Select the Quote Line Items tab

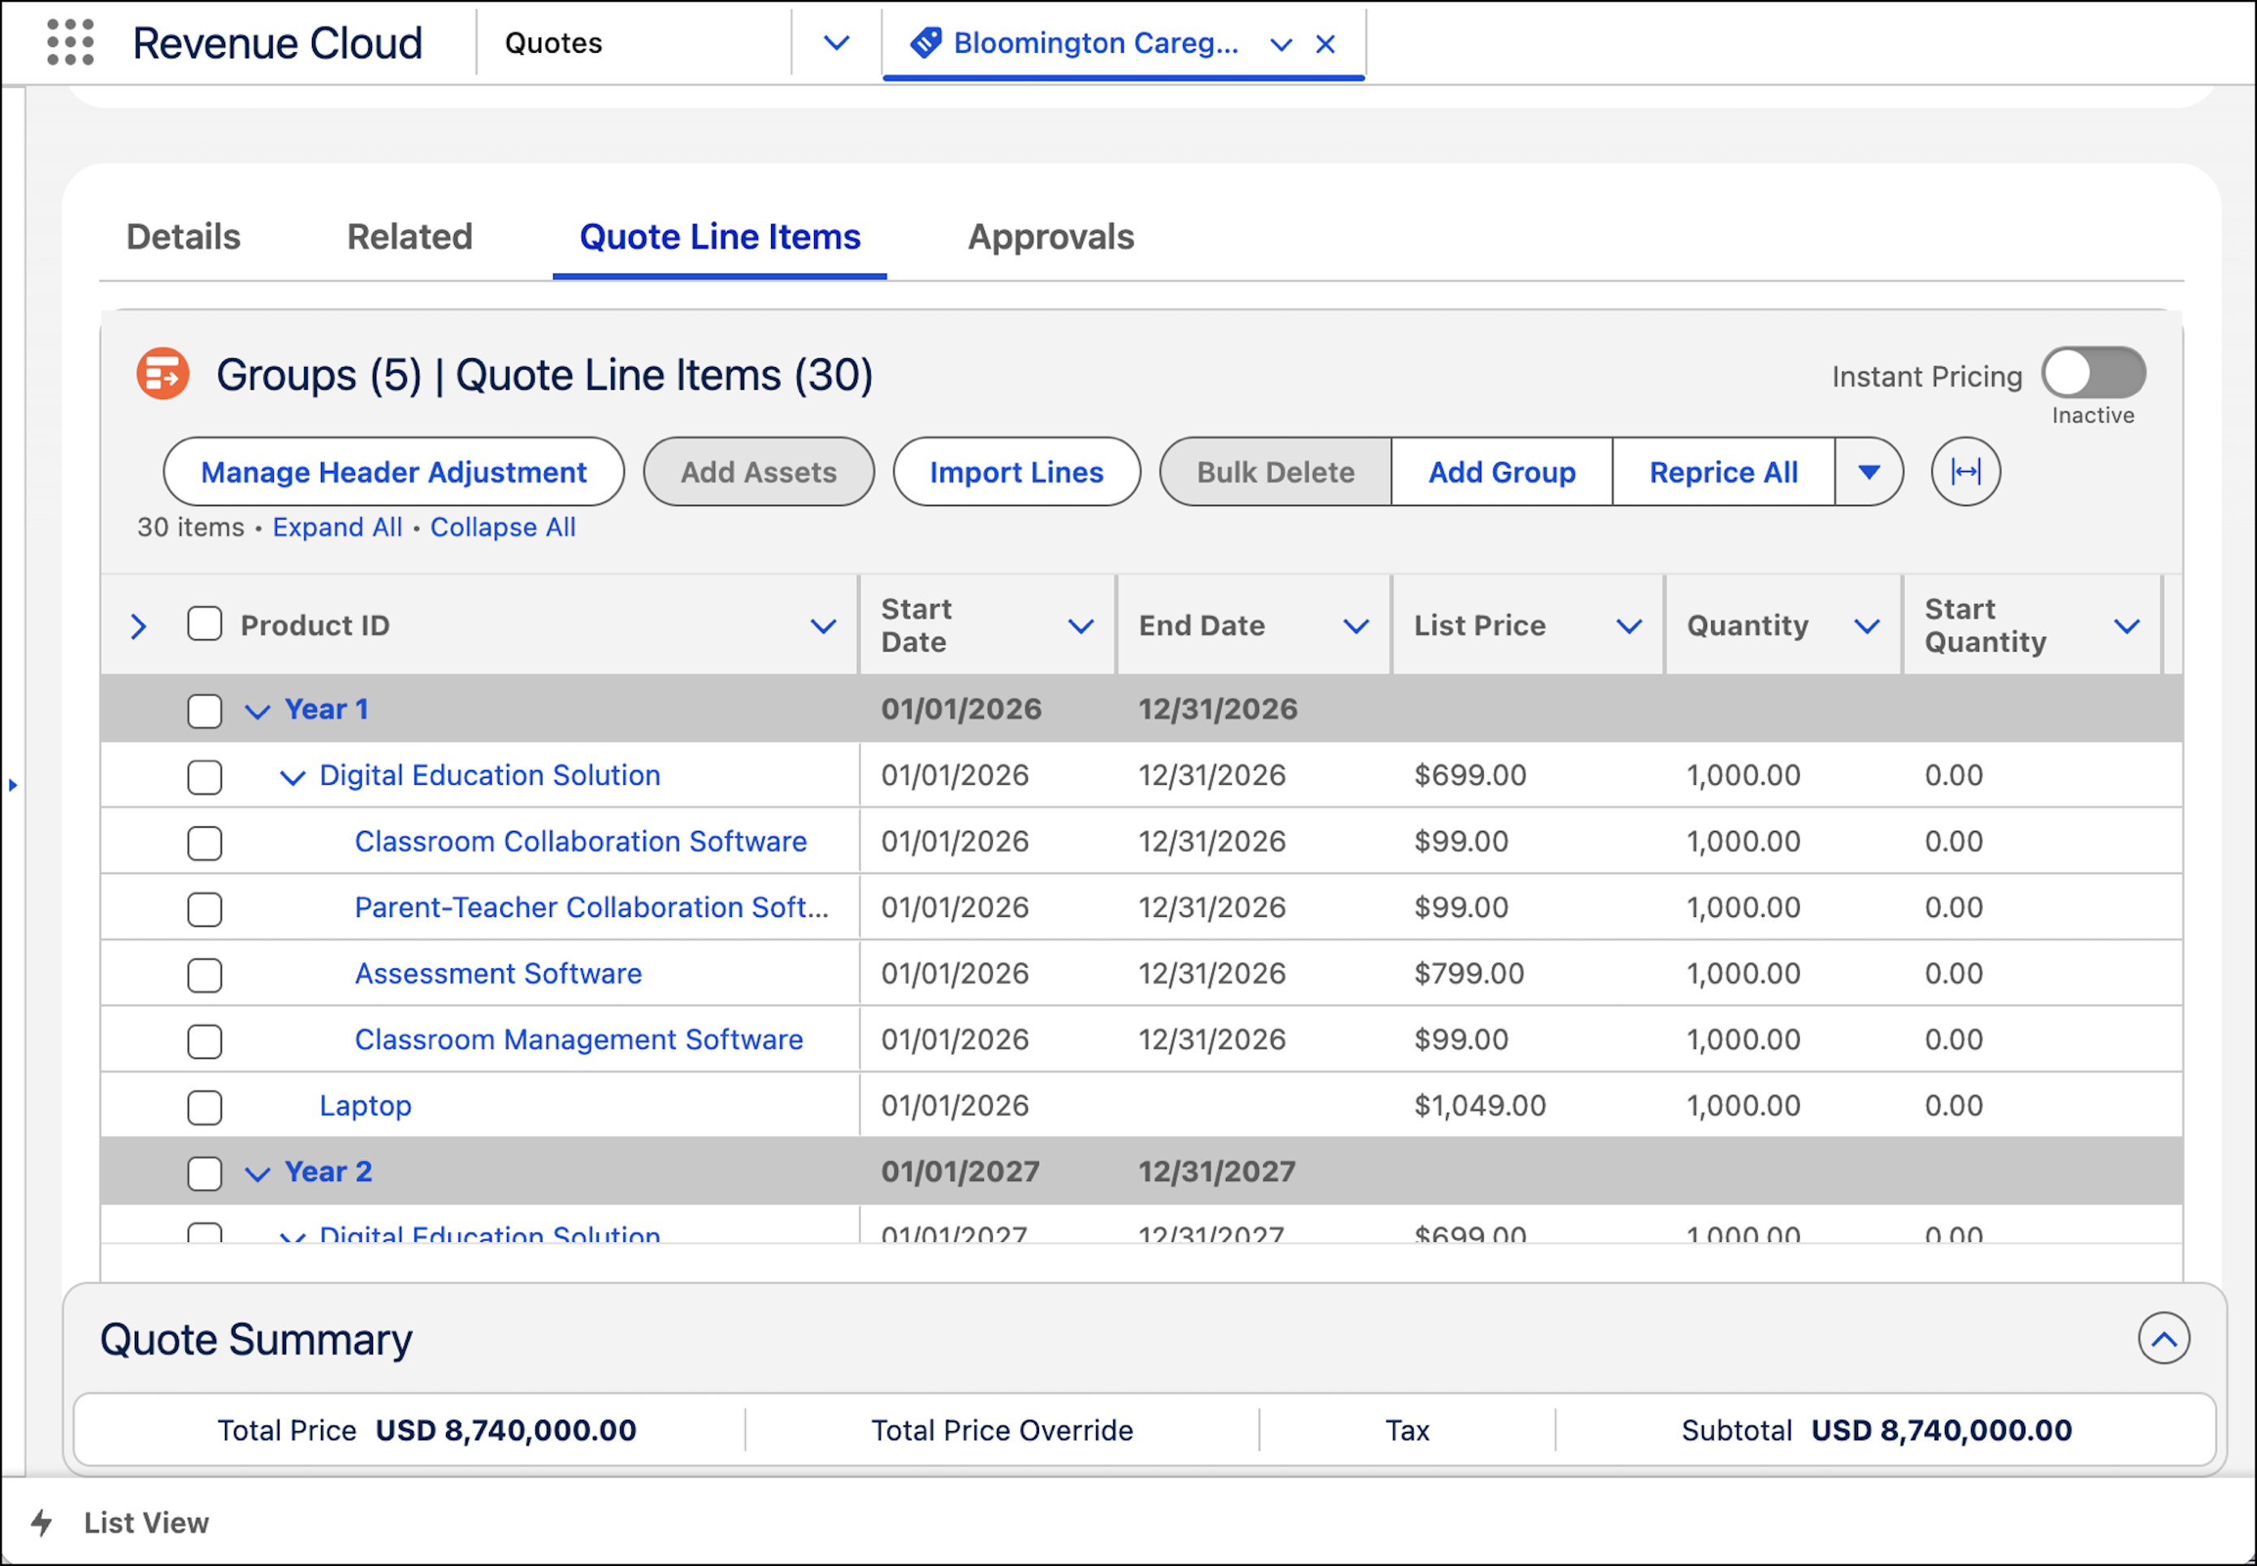click(x=719, y=236)
